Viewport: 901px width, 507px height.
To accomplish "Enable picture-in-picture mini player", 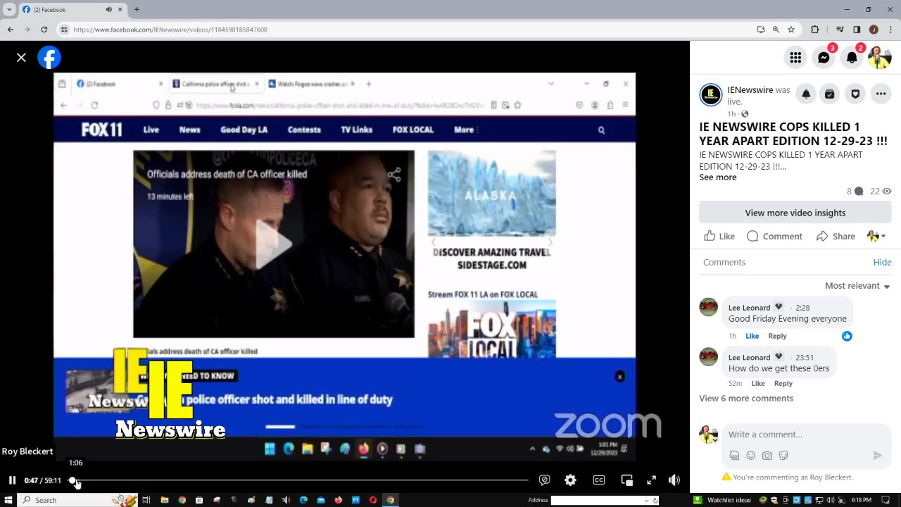I will 626,480.
